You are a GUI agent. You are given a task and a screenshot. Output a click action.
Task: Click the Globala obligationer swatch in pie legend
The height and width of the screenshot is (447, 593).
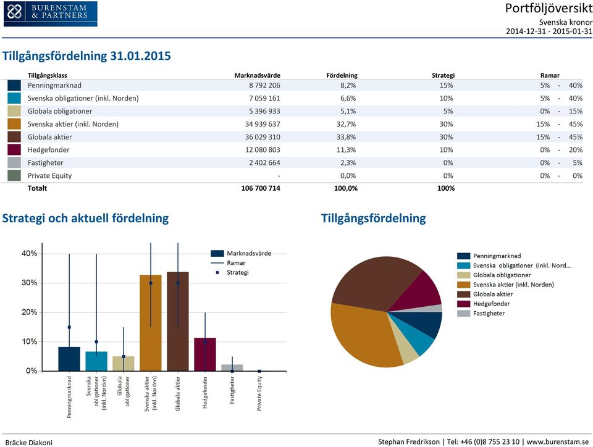click(463, 275)
